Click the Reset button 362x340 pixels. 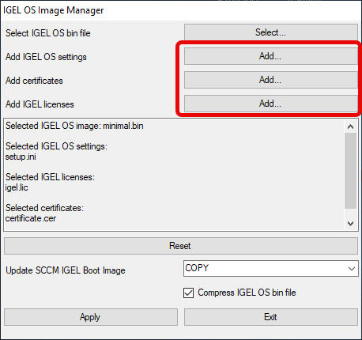point(181,246)
